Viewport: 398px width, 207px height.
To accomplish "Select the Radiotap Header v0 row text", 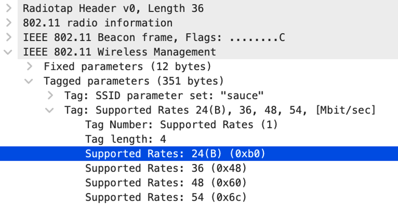I will tap(113, 8).
